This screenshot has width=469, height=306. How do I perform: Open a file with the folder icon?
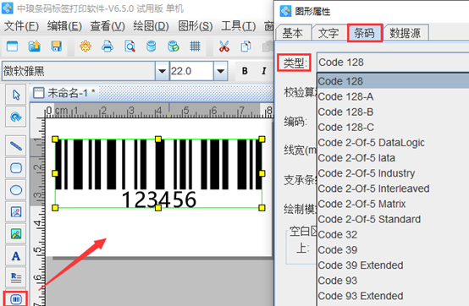click(35, 46)
